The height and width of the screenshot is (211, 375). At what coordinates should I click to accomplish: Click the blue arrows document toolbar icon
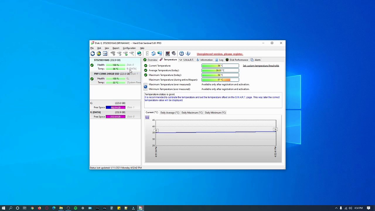153,54
